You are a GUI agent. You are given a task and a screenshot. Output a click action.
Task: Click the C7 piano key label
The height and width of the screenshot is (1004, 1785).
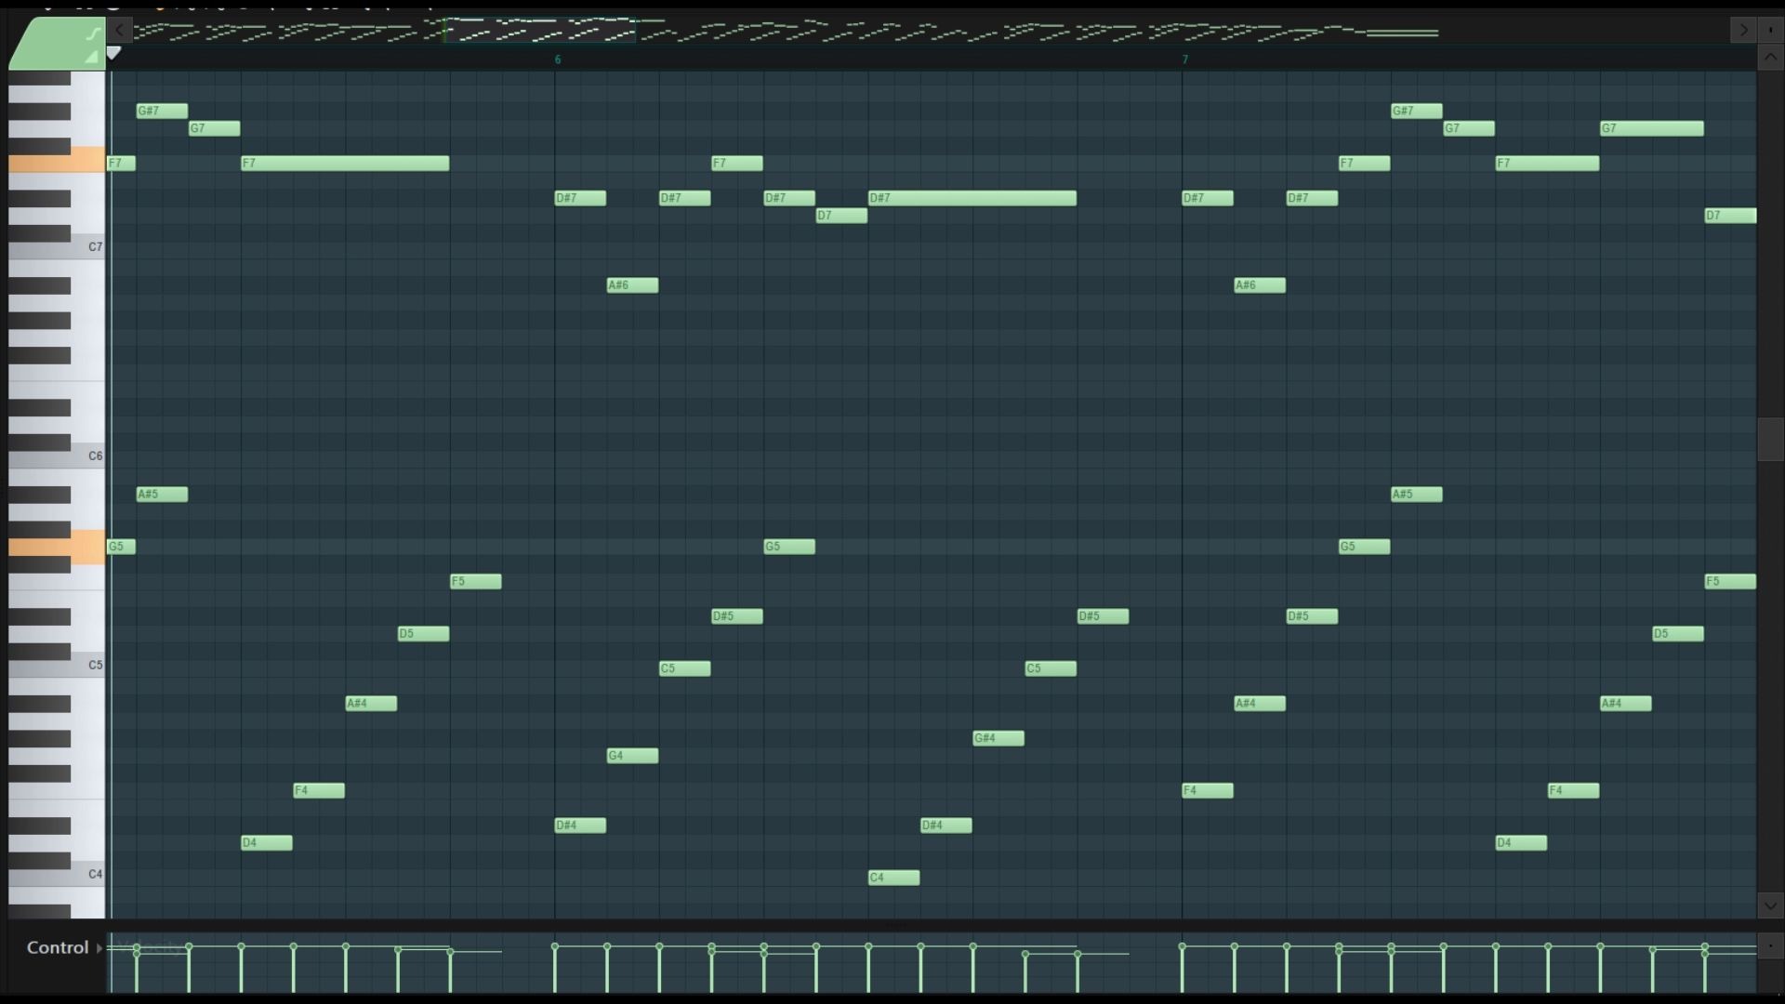click(x=95, y=246)
